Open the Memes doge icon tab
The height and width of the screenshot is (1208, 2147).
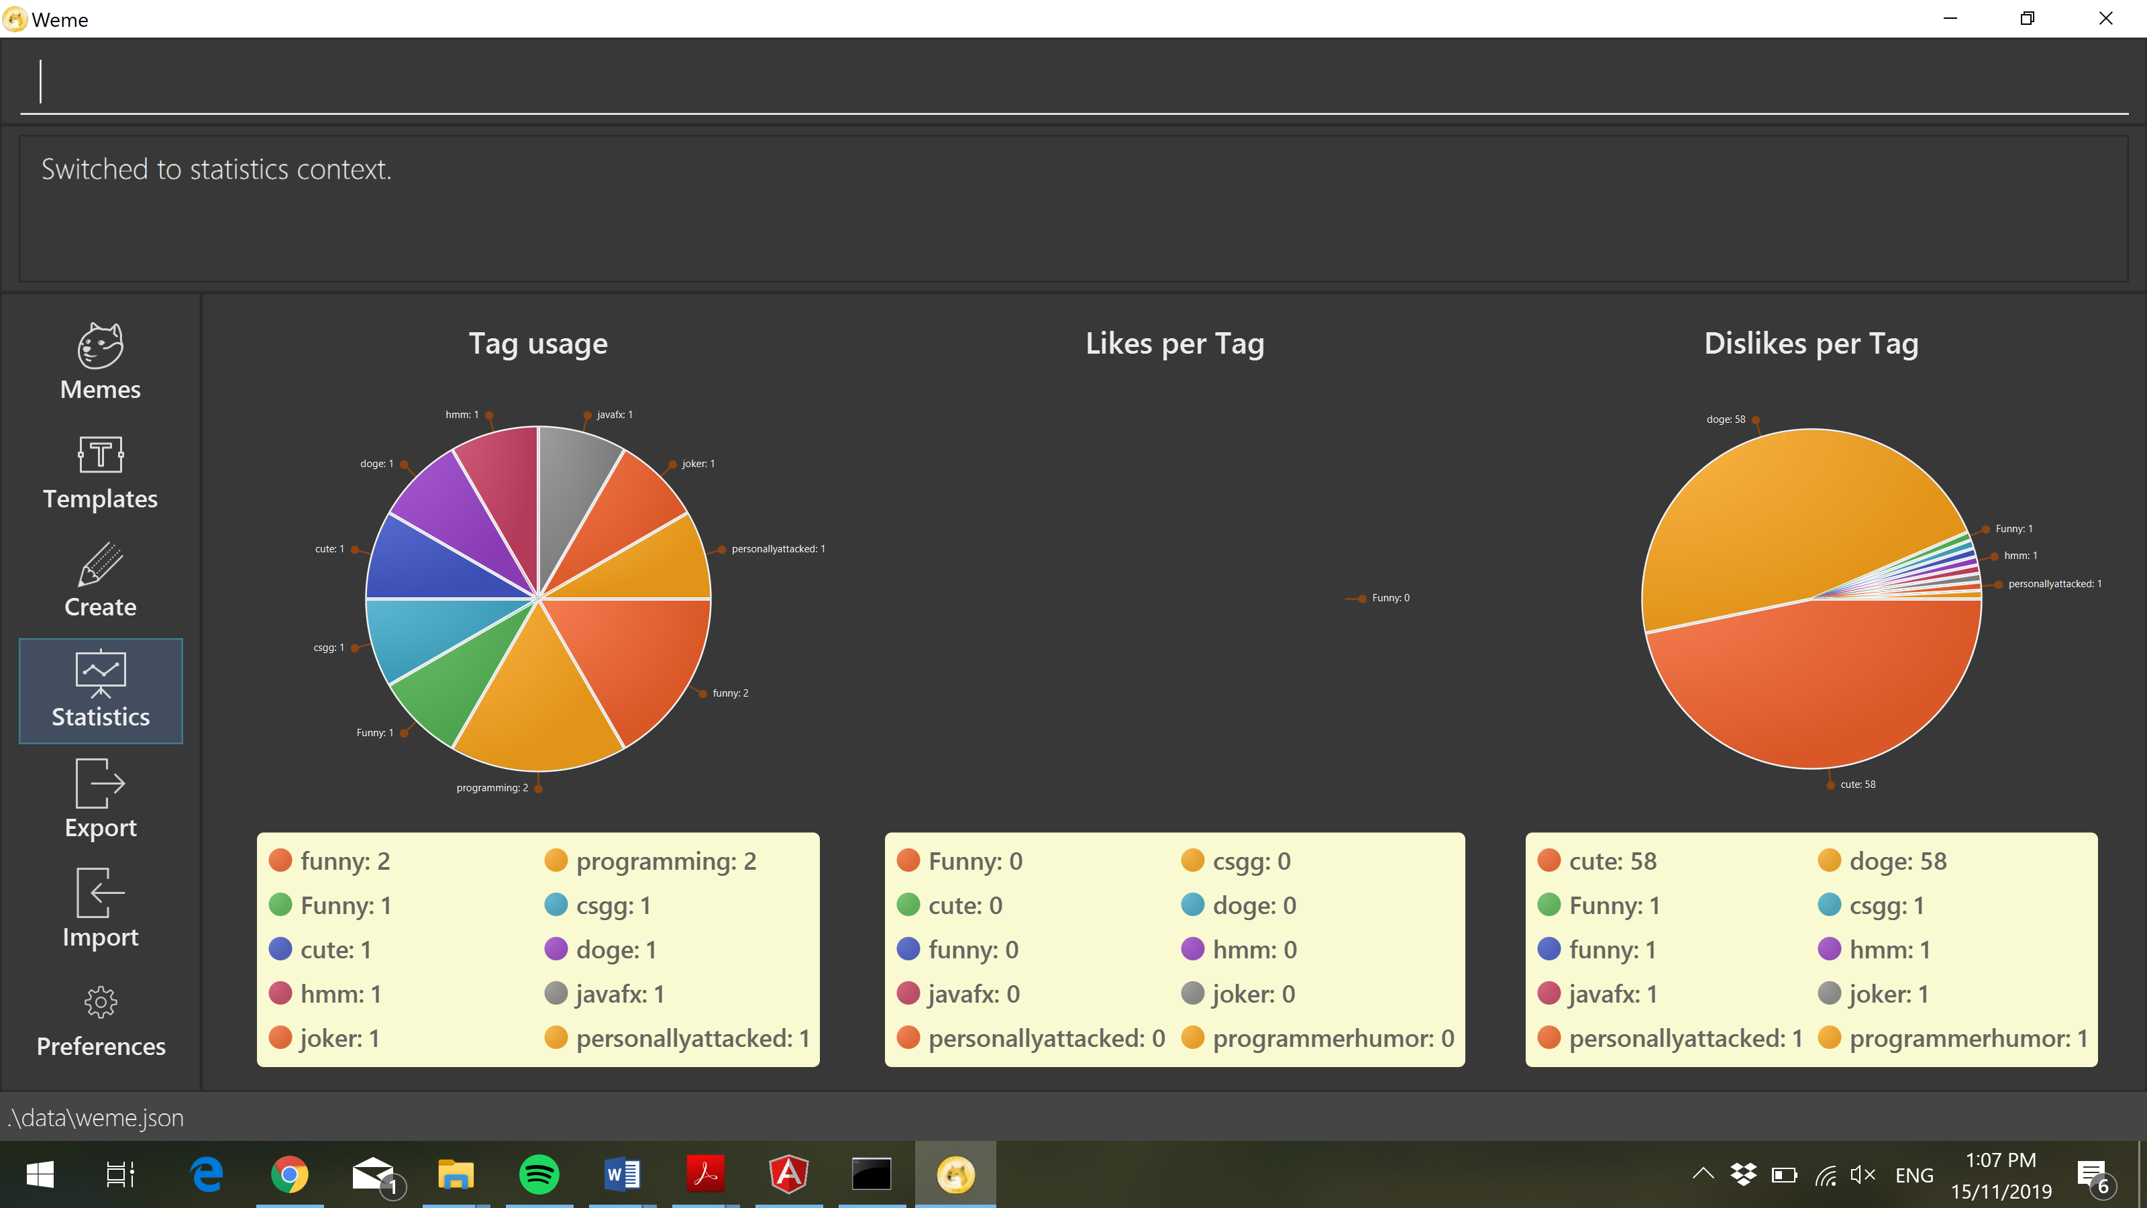click(x=100, y=346)
